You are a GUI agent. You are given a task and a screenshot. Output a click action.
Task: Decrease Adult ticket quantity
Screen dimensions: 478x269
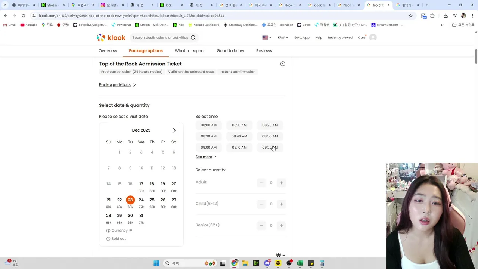261,183
